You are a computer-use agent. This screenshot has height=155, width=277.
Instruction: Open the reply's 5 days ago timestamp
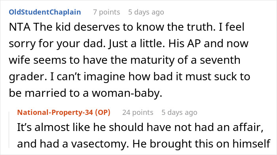tap(179, 113)
